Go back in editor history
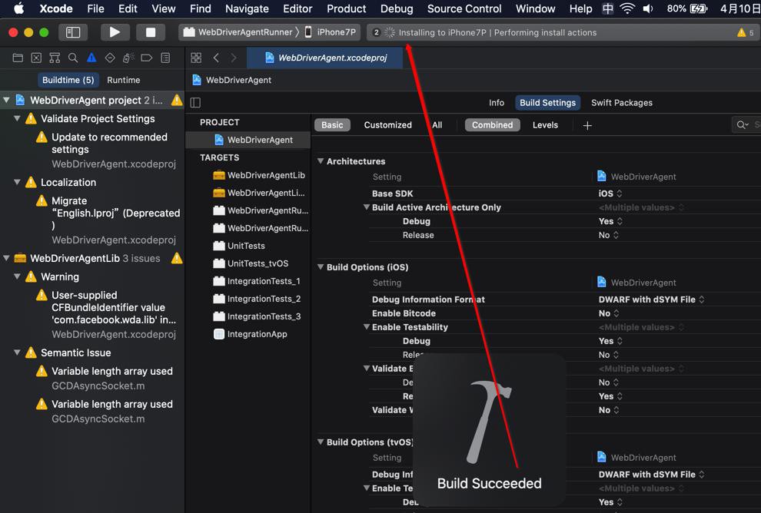The image size is (761, 513). (217, 58)
